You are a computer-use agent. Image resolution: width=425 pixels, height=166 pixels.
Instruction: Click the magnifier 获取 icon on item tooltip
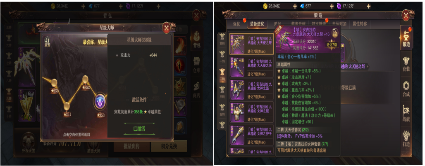point(335,33)
